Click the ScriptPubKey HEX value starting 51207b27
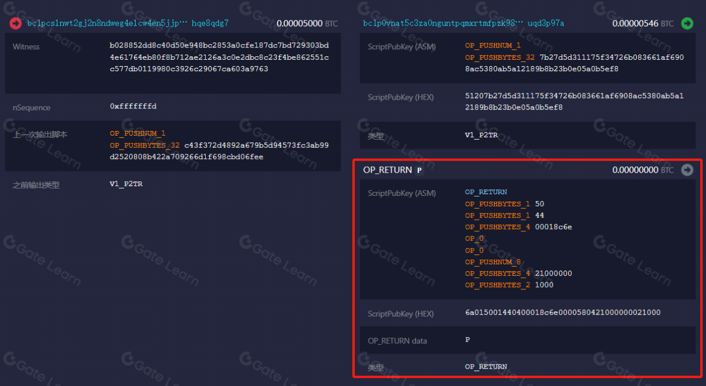 [x=574, y=101]
